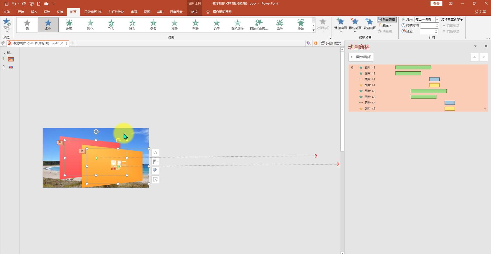Image resolution: width=491 pixels, height=254 pixels.
Task: Open the 切换 (Transitions) ribbon tab
Action: [x=60, y=12]
